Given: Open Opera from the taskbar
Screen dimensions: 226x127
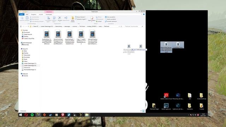Looking at the screenshot, I should 26,115.
